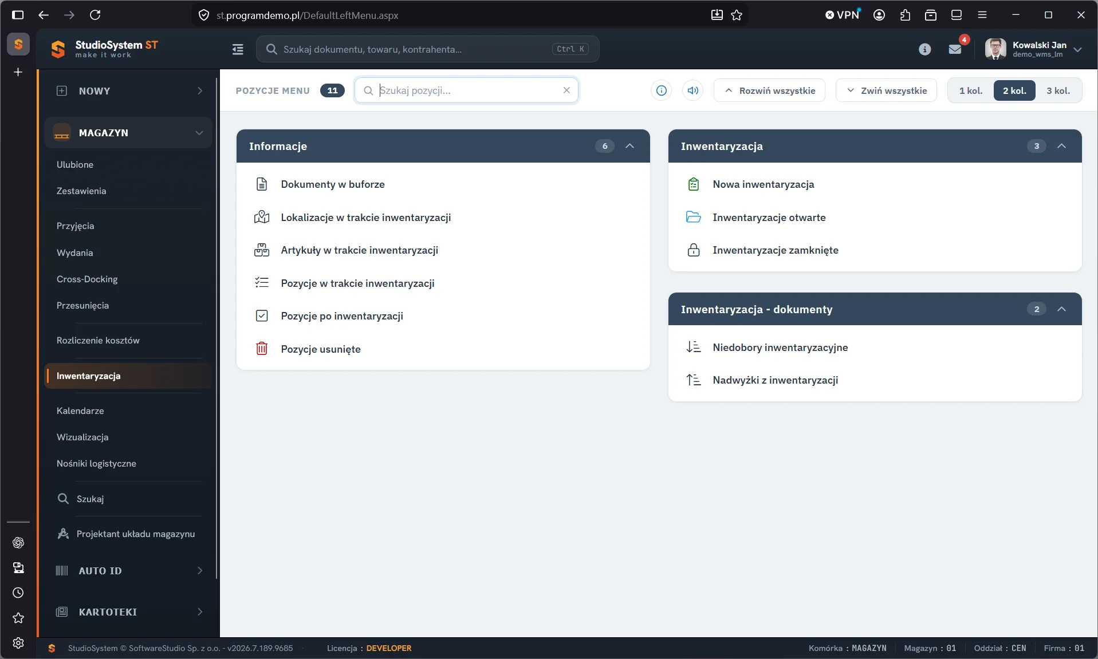This screenshot has width=1098, height=659.
Task: Click the plus icon in left strip
Action: tap(18, 72)
